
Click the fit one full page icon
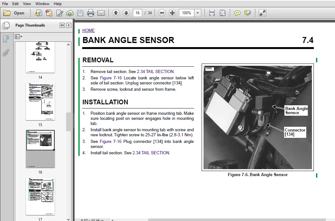[x=222, y=13]
